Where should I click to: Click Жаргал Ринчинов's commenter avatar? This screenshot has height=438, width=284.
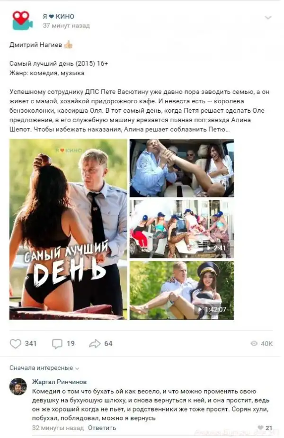[x=18, y=386]
